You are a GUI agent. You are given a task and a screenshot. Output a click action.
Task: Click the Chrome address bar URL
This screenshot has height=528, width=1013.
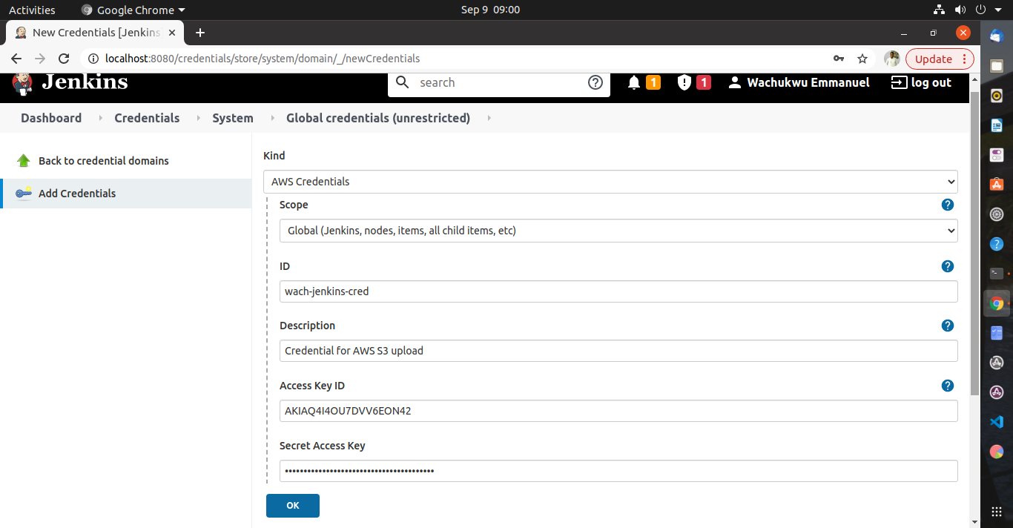[x=263, y=59]
